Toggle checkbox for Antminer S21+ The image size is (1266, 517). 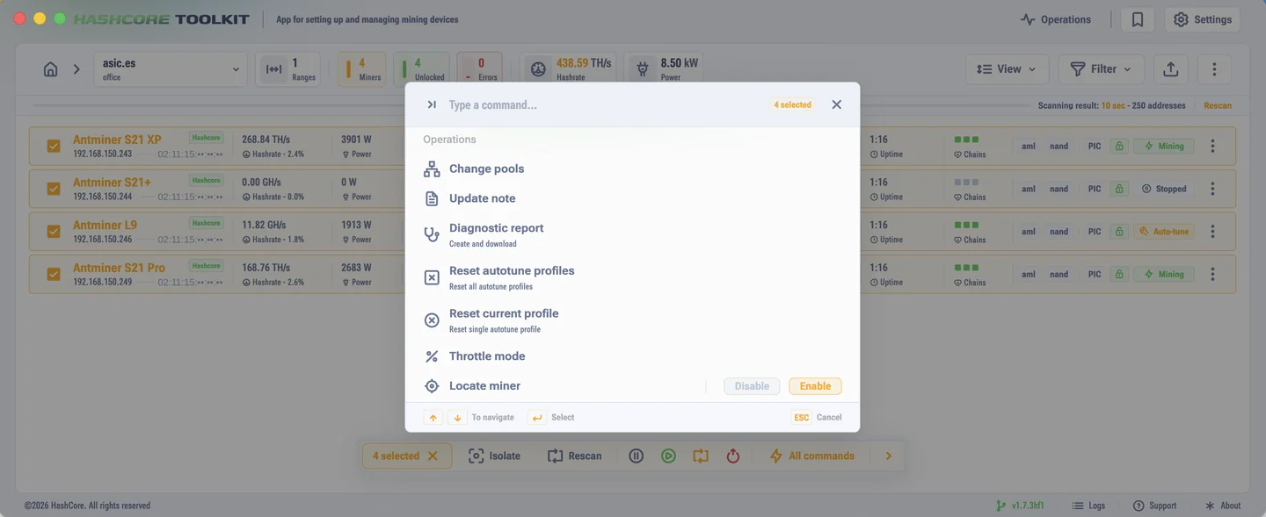pos(54,189)
